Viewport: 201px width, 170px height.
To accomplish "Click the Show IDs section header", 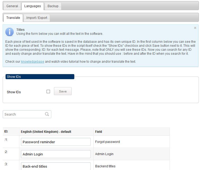I will click(x=40, y=76).
